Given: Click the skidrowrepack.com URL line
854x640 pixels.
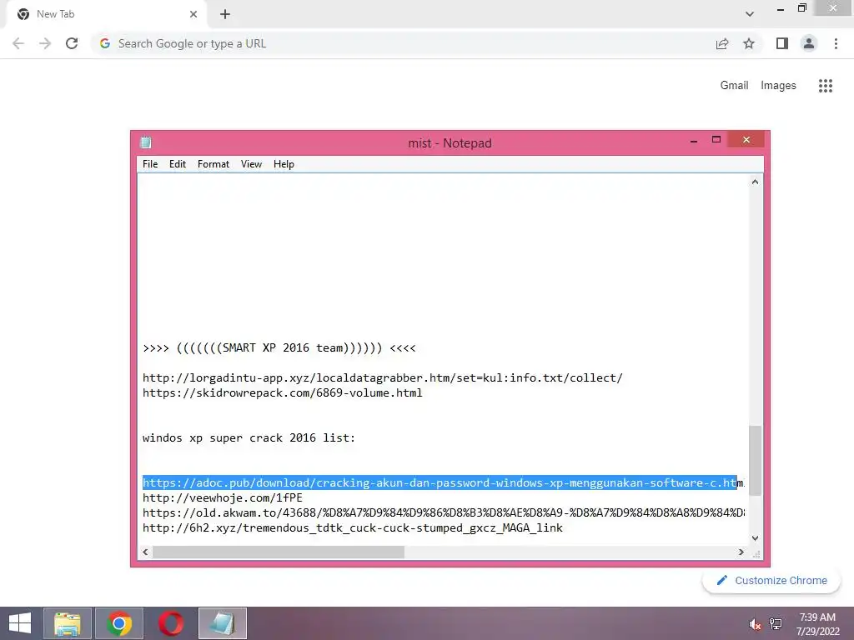Looking at the screenshot, I should click(x=282, y=393).
